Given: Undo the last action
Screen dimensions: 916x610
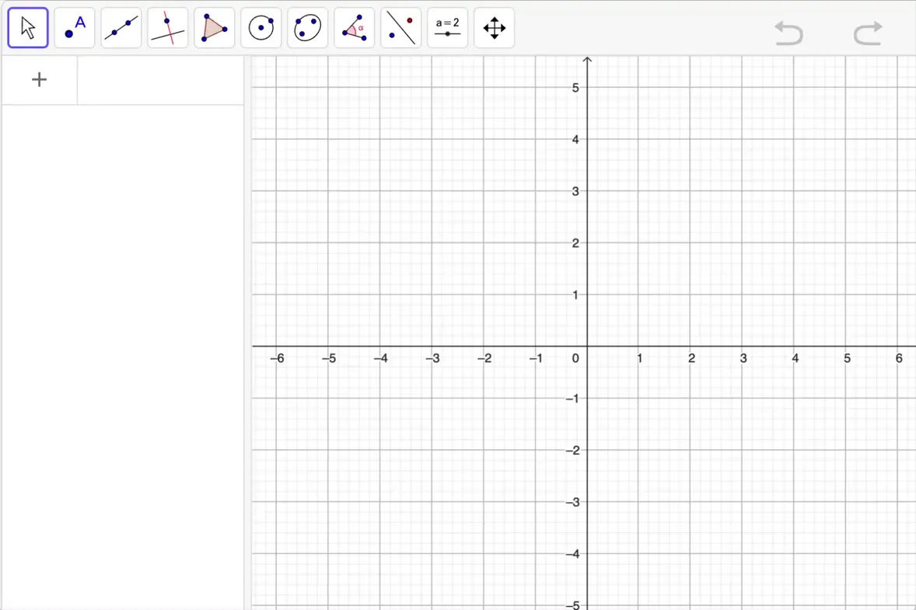Looking at the screenshot, I should (788, 33).
